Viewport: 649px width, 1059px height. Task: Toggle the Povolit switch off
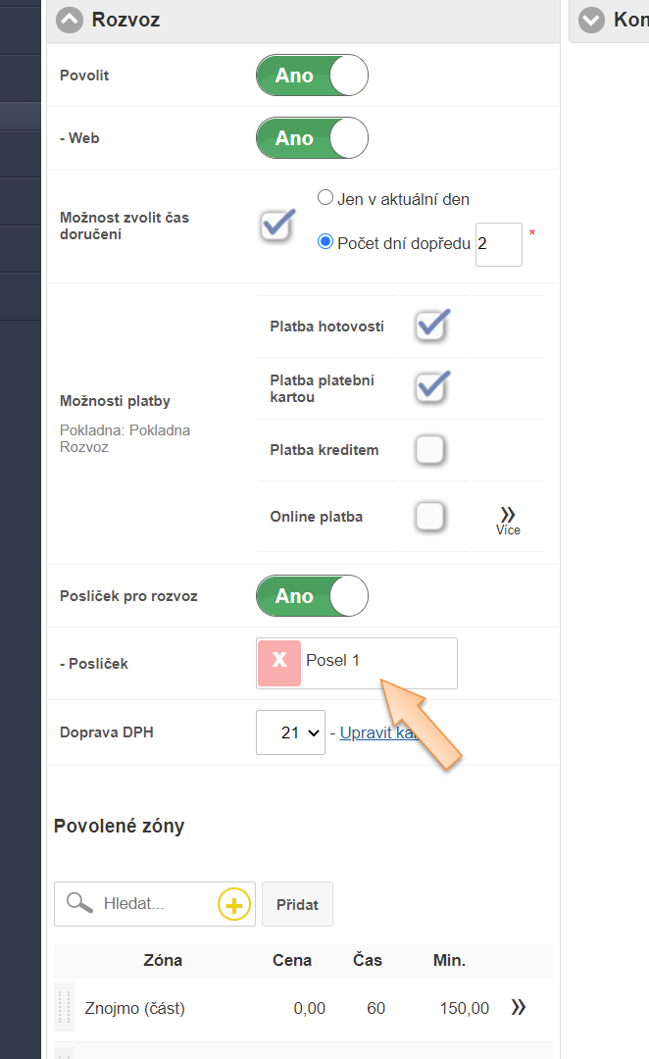tap(312, 76)
